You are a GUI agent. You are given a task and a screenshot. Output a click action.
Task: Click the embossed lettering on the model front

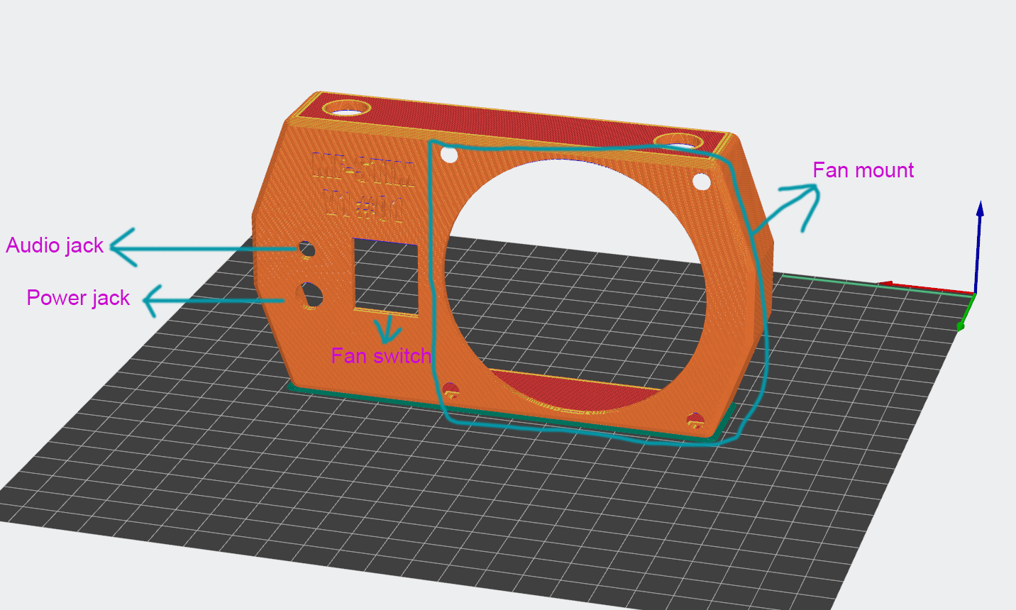(x=364, y=187)
